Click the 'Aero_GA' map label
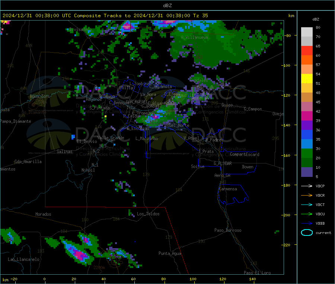Image resolution: width=335 pixels, height=284 pixels. 222,175
